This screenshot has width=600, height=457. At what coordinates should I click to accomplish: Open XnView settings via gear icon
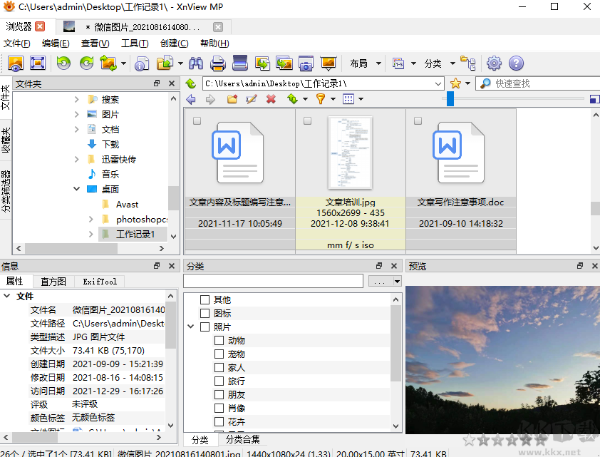click(x=494, y=63)
